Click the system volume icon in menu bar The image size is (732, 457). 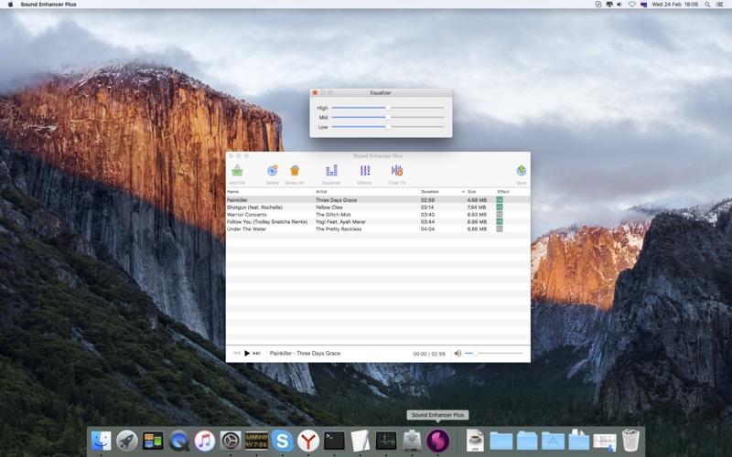620,5
